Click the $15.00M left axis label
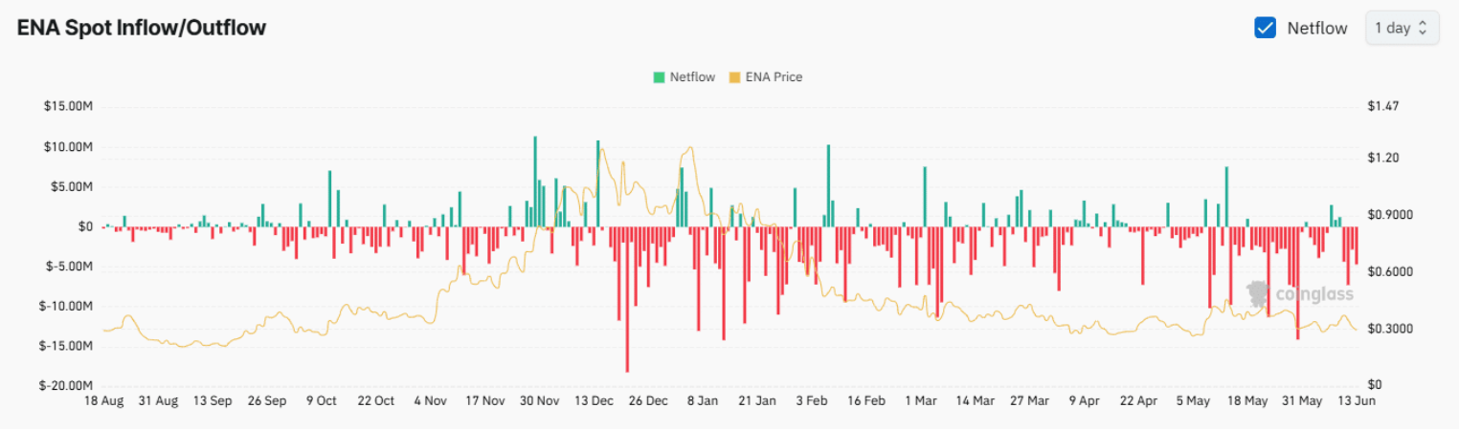The height and width of the screenshot is (429, 1459). pyautogui.click(x=68, y=106)
